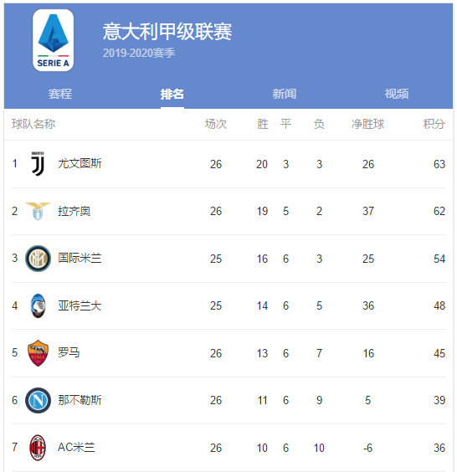
Task: Click the 2019-2020赛季 season label
Action: (x=139, y=53)
